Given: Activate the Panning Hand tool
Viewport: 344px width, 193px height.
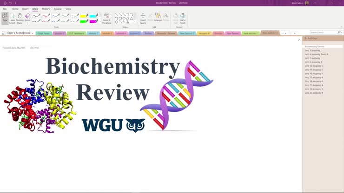Looking at the screenshot, I should point(20,18).
